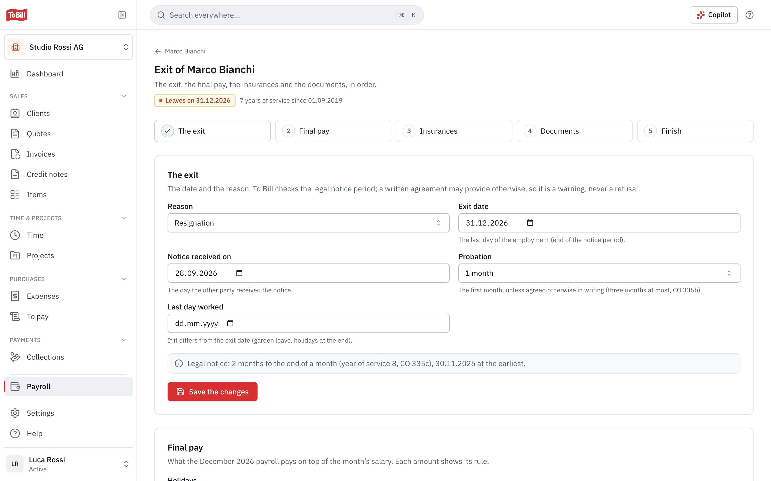771x481 pixels.
Task: Open the Probation dropdown showing 1 month
Action: coord(599,273)
